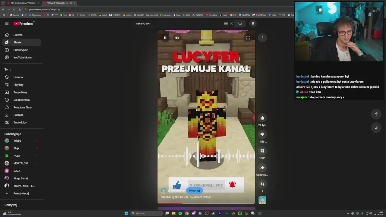Open Do obejrzenia list
The height and width of the screenshot is (217, 386).
coord(21,100)
